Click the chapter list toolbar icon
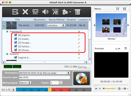131x96 pixels. [x=78, y=12]
